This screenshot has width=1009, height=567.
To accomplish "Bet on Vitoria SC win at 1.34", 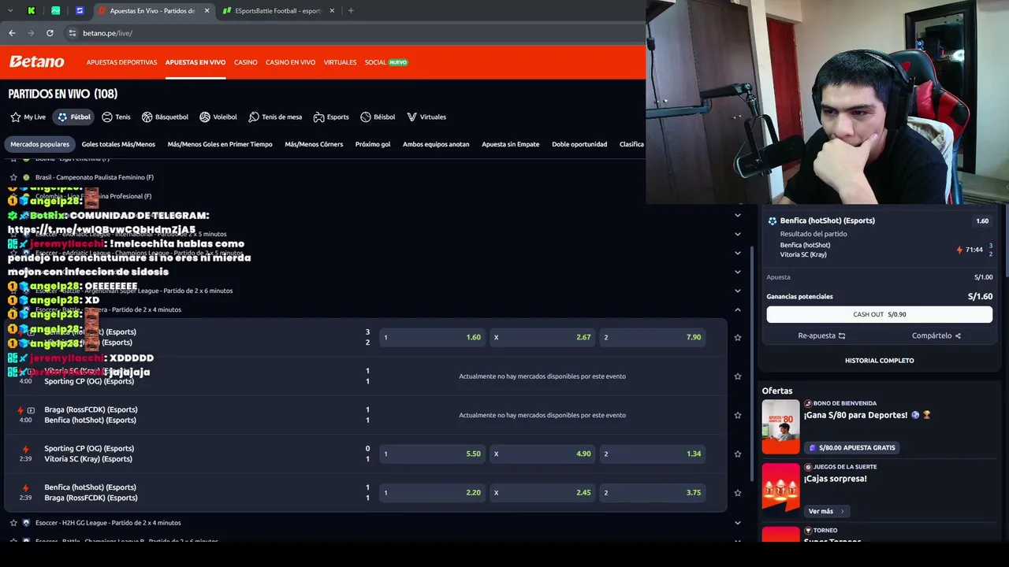I will [653, 454].
